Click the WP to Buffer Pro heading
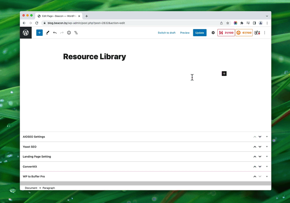 pyautogui.click(x=34, y=177)
